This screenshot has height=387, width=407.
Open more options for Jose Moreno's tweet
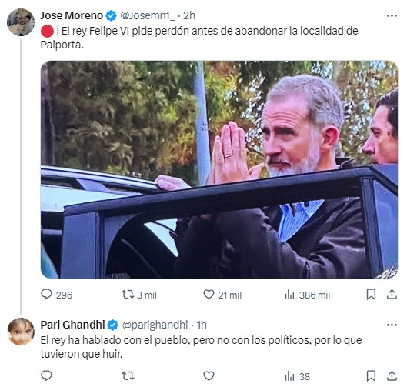click(392, 16)
